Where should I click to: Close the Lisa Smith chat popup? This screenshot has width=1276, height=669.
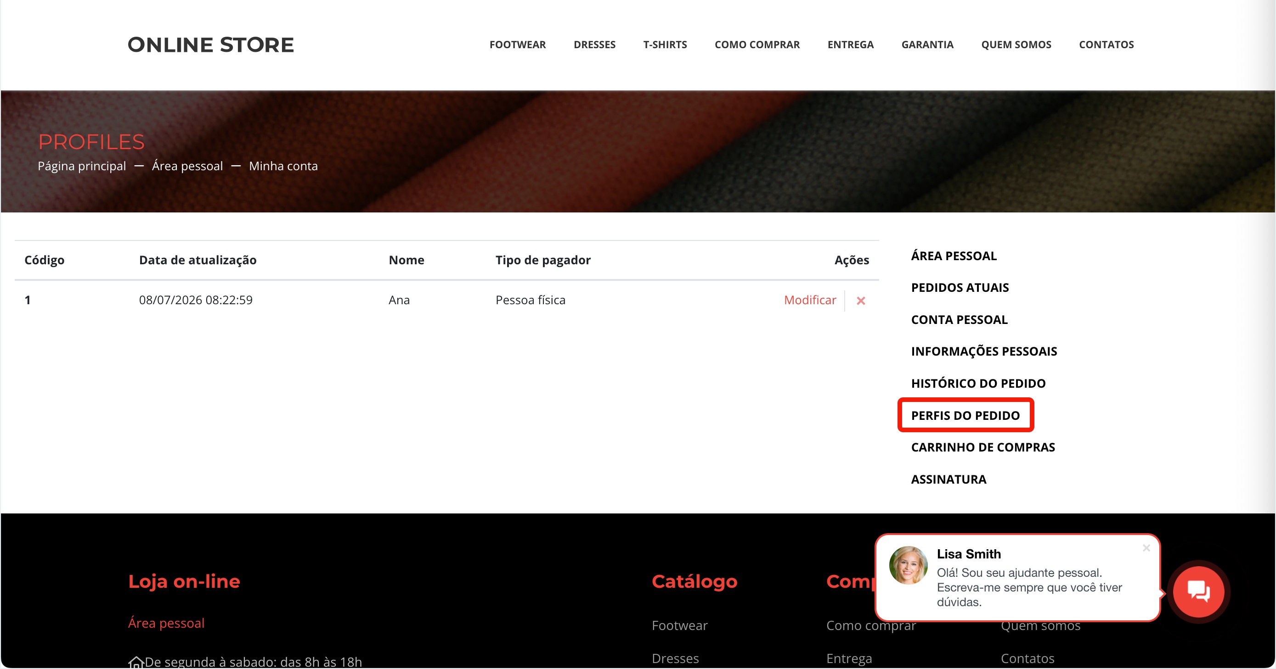pyautogui.click(x=1146, y=548)
